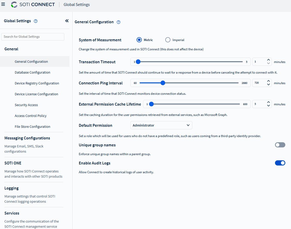This screenshot has height=229, width=291.
Task: Expand the Logging section
Action: click(12, 188)
